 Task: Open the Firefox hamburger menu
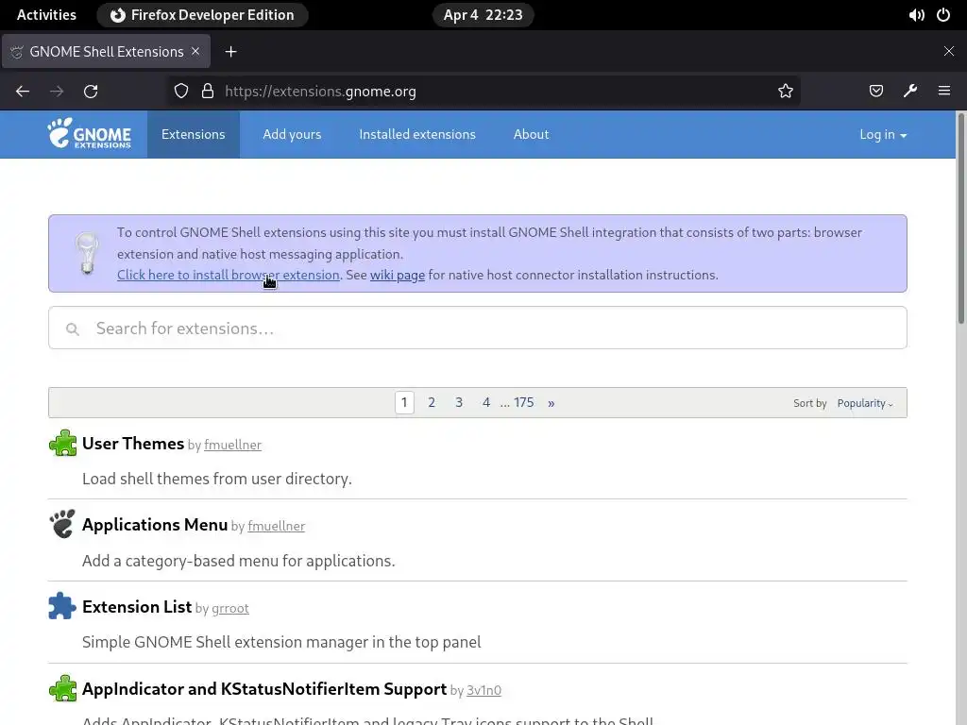coord(944,92)
